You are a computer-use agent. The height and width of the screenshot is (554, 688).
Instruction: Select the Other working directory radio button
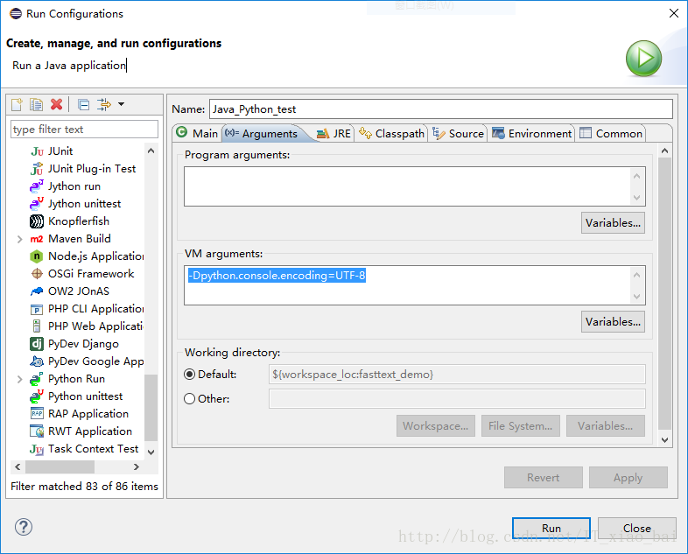tap(190, 399)
